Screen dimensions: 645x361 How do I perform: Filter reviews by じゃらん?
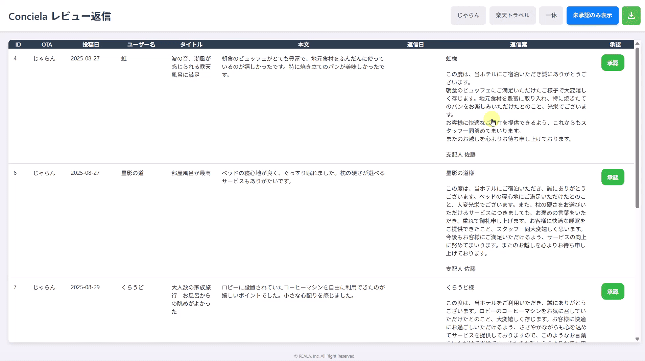(468, 16)
